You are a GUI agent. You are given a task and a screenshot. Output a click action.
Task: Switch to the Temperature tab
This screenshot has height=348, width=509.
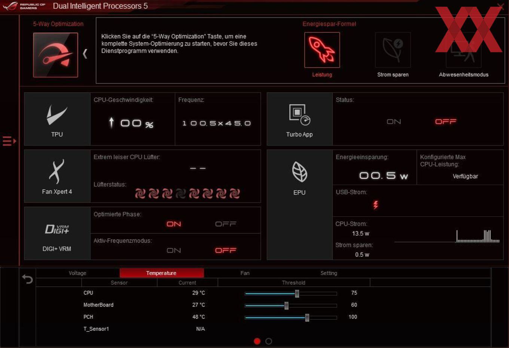tap(161, 273)
